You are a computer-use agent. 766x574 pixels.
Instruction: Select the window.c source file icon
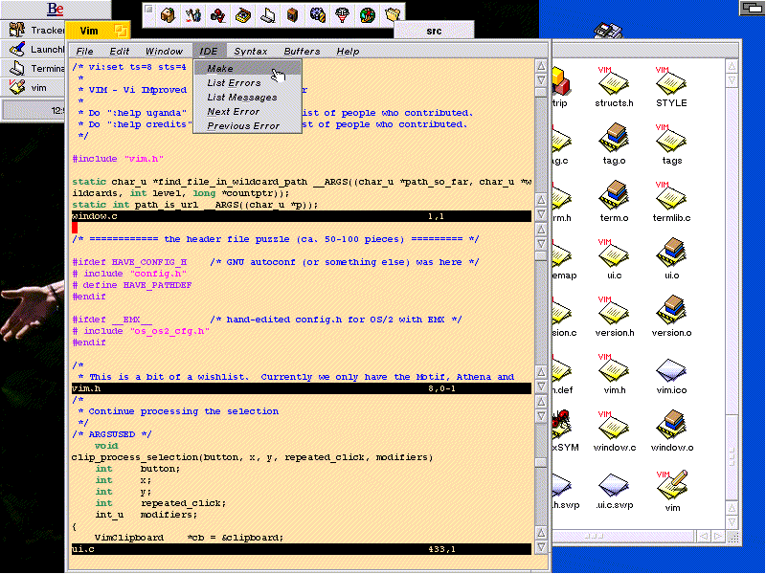tap(614, 427)
